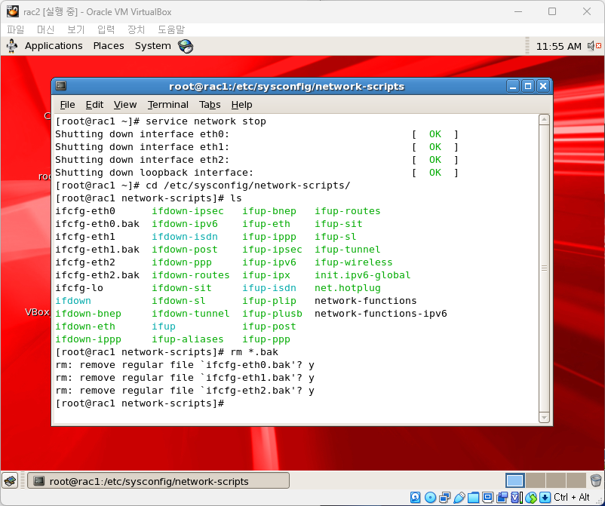605x506 pixels.
Task: Click ifup-aliases file name
Action: click(x=188, y=339)
